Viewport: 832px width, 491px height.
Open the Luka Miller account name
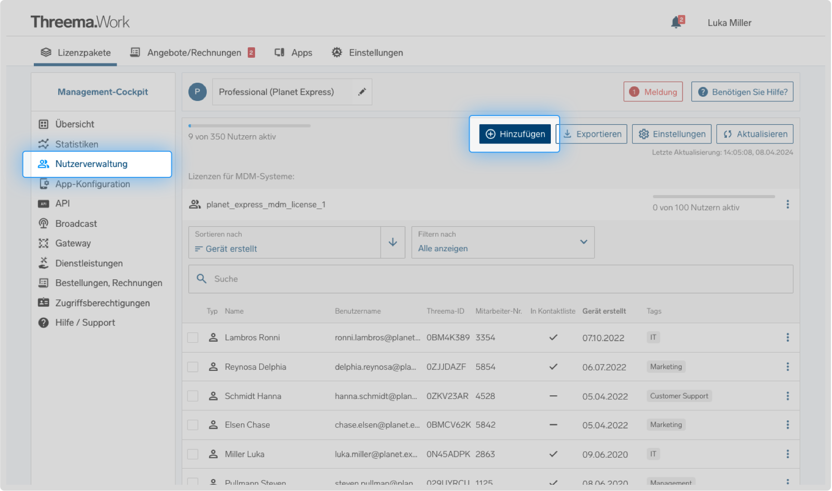pos(729,23)
